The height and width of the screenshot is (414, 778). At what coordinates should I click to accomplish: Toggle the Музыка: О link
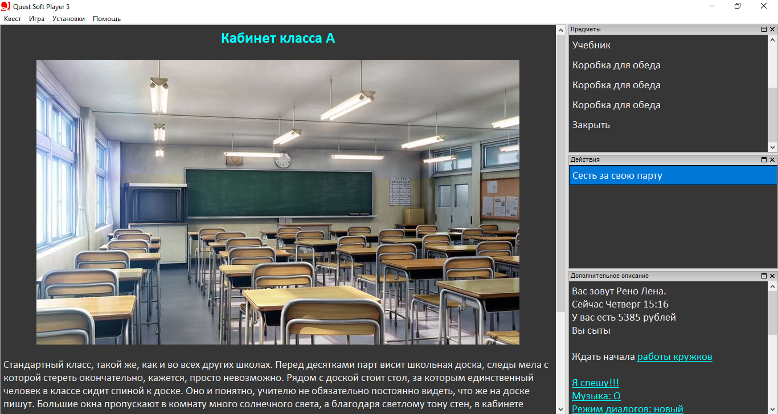(x=596, y=396)
